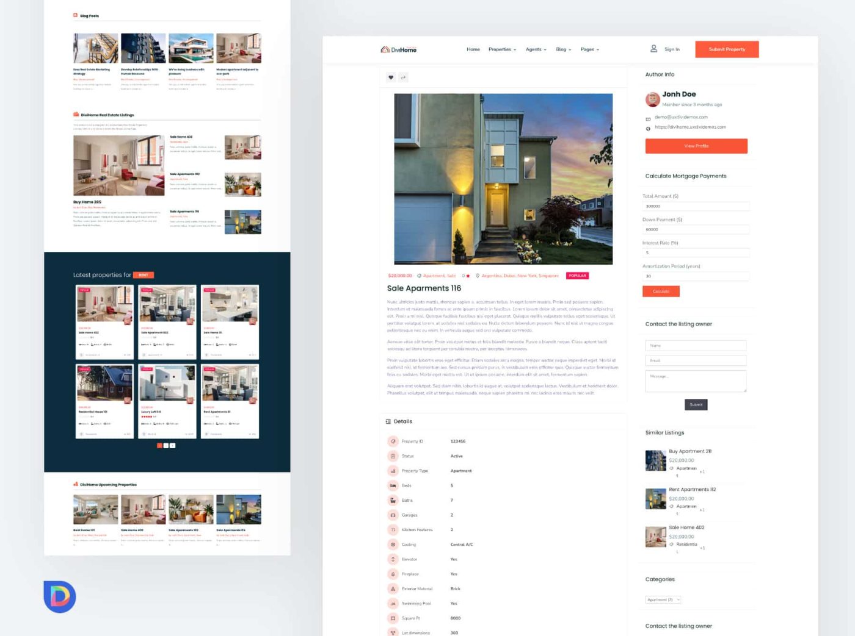Screen dimensions: 855x636
Task: Click the Beds icon in Details
Action: click(393, 485)
